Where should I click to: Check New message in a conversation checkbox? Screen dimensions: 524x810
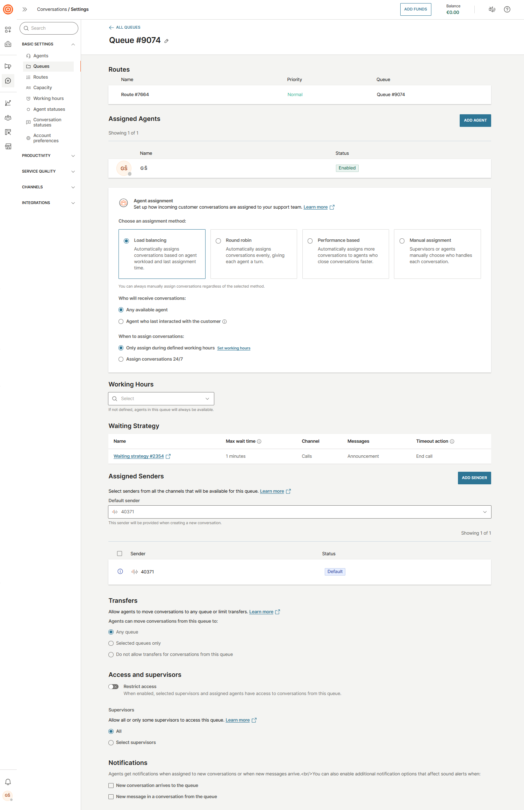click(x=111, y=797)
